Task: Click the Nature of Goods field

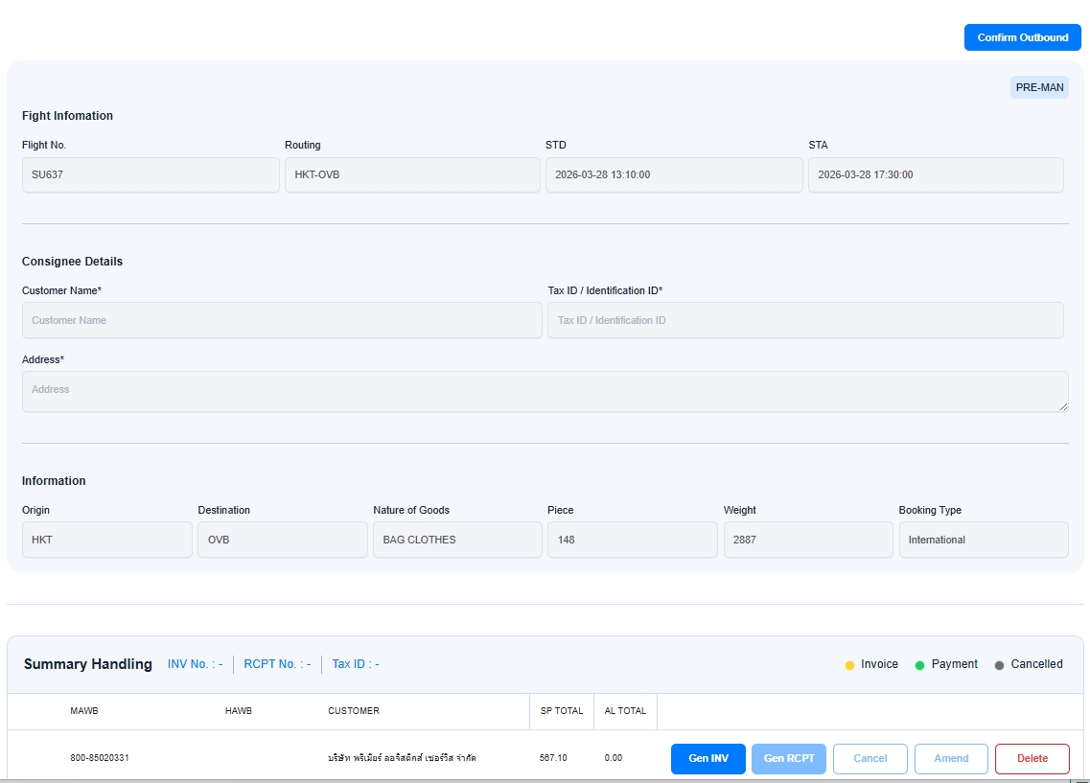Action: click(457, 540)
